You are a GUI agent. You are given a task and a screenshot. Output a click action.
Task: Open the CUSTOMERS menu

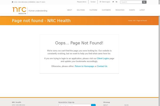point(106,10)
